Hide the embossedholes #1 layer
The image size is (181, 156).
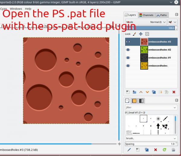[128, 58]
